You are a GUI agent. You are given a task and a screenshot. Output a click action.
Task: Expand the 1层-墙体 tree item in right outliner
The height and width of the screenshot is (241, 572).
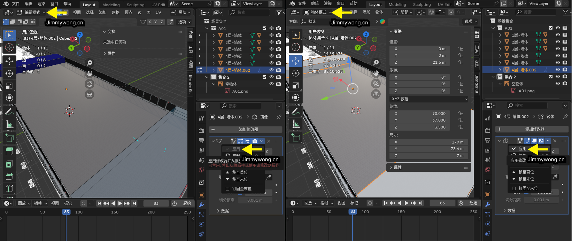(x=500, y=35)
